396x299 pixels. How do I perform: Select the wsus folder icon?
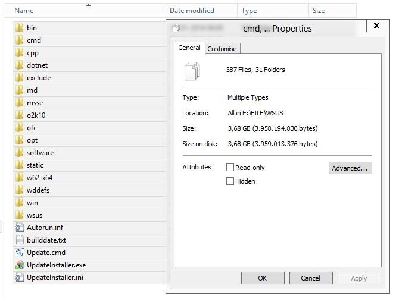point(20,215)
